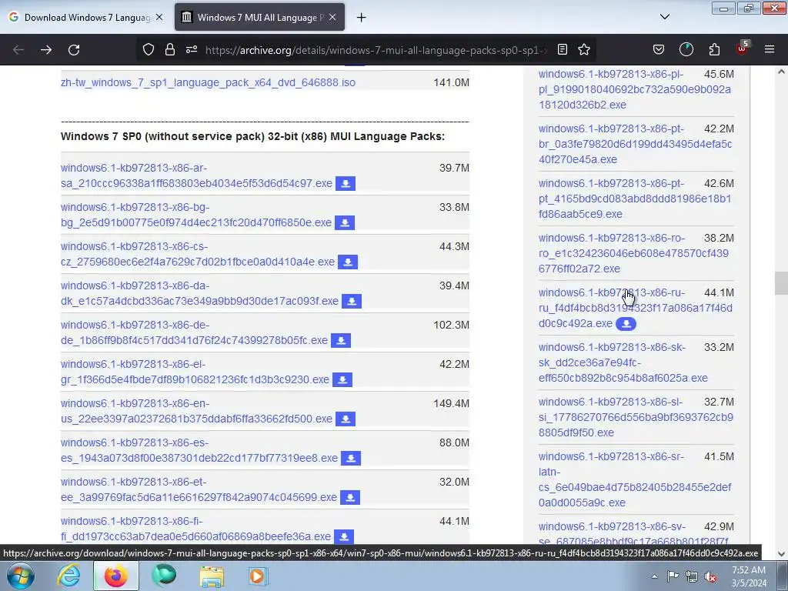Click the archive.org URL address field
Screen dimensions: 788x591
click(376, 50)
